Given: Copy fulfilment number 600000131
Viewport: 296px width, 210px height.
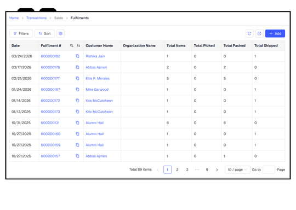Looking at the screenshot, I should 77,123.
